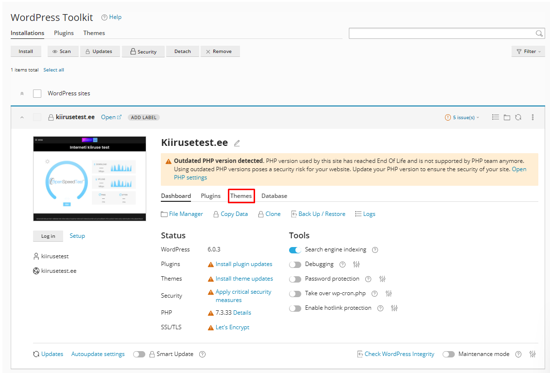The image size is (550, 373).
Task: Disable Search engine indexing toggle
Action: point(295,250)
